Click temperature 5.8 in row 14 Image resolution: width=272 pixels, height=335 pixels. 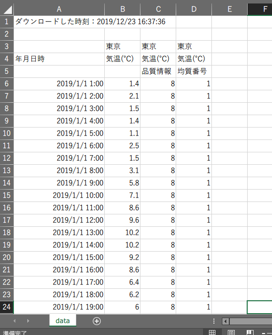(x=123, y=183)
